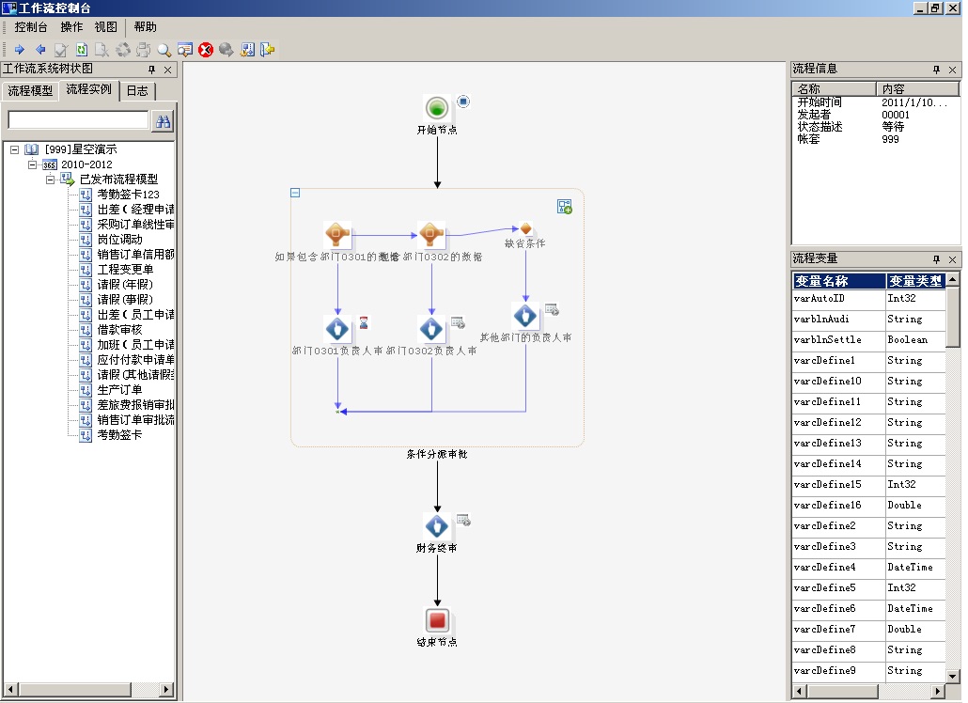Click the window preview search toolbar icon
This screenshot has width=968, height=703.
[184, 50]
